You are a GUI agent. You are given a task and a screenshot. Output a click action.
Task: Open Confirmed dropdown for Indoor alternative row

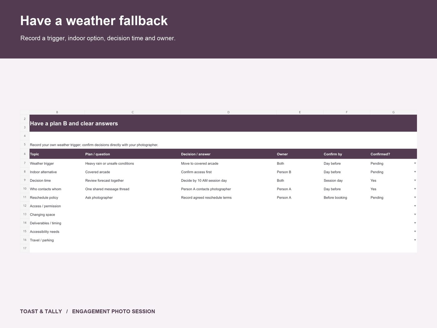415,172
